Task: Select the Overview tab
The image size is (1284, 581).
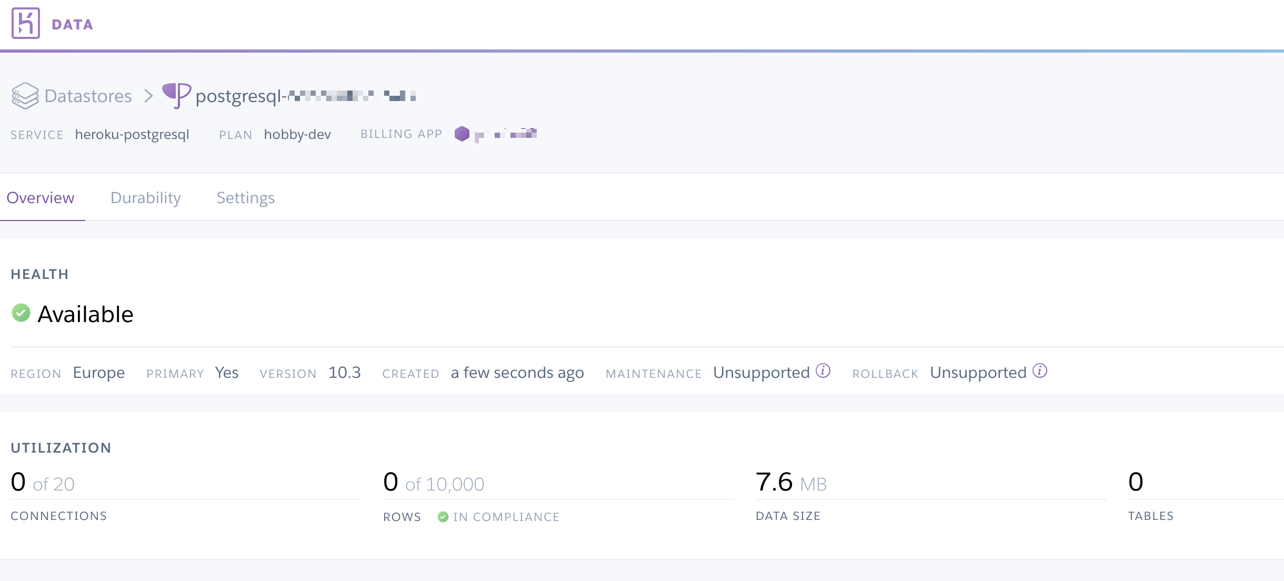Action: (x=41, y=198)
